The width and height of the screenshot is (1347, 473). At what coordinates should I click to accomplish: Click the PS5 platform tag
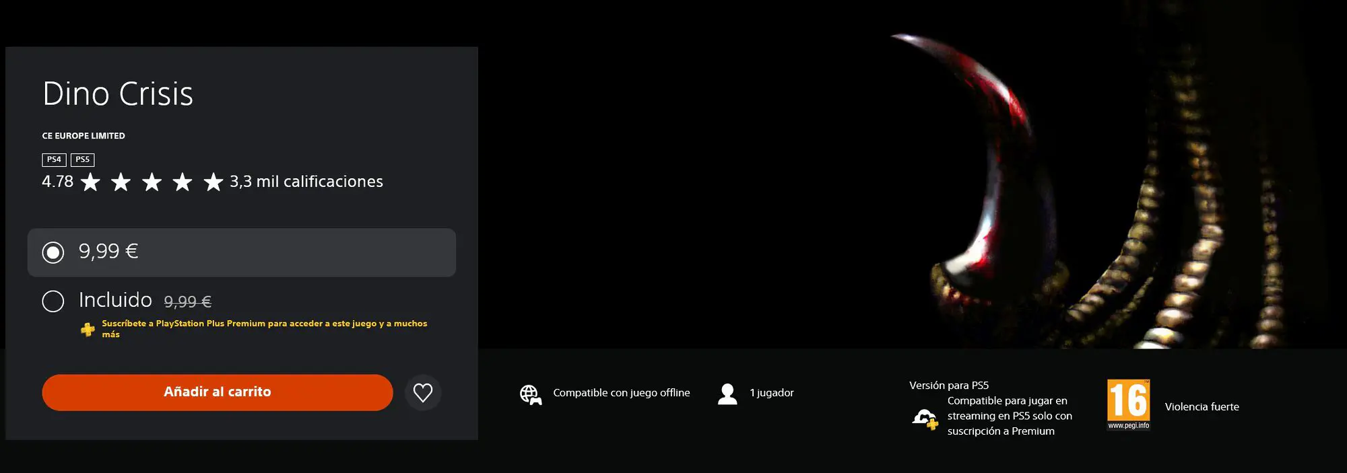[x=82, y=159]
